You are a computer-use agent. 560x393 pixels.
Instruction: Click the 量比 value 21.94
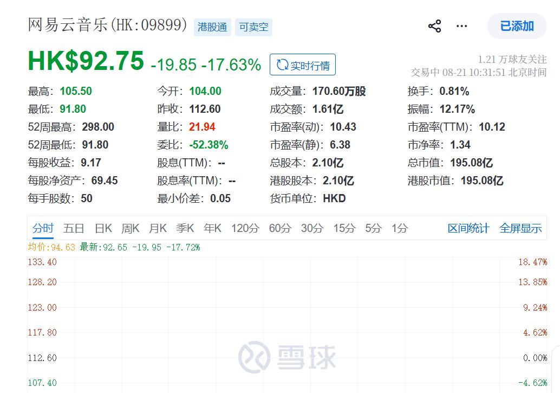pyautogui.click(x=202, y=127)
